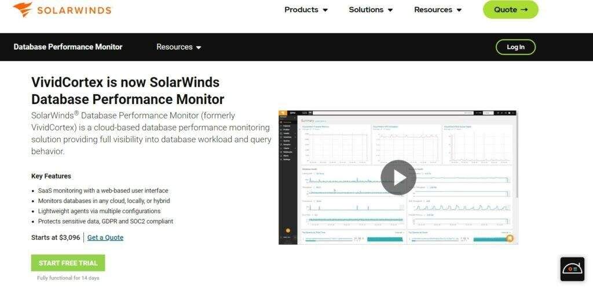Open the top Resources menu

click(438, 10)
